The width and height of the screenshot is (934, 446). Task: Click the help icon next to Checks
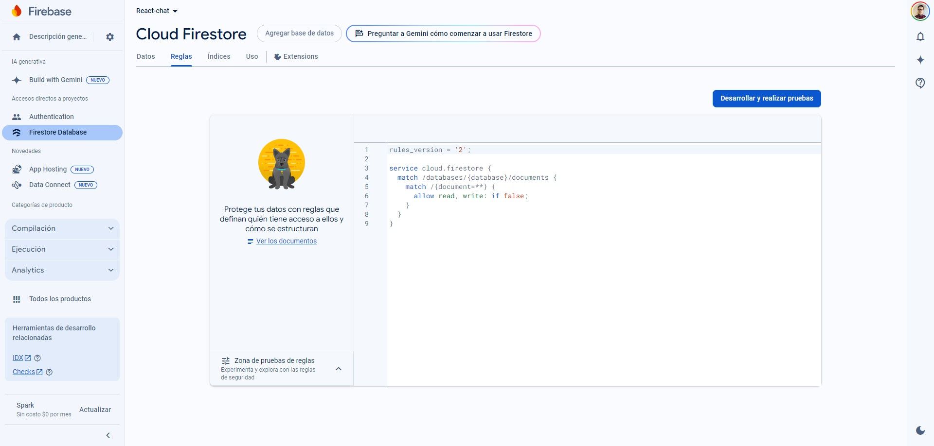pyautogui.click(x=49, y=372)
